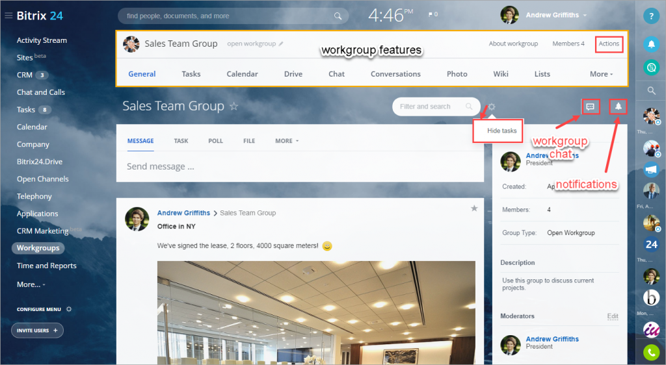Viewport: 666px width, 365px height.
Task: Open the megaphone announcement chat in sidebar
Action: click(x=651, y=170)
